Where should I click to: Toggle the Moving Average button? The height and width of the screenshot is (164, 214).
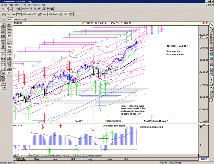coord(9,47)
